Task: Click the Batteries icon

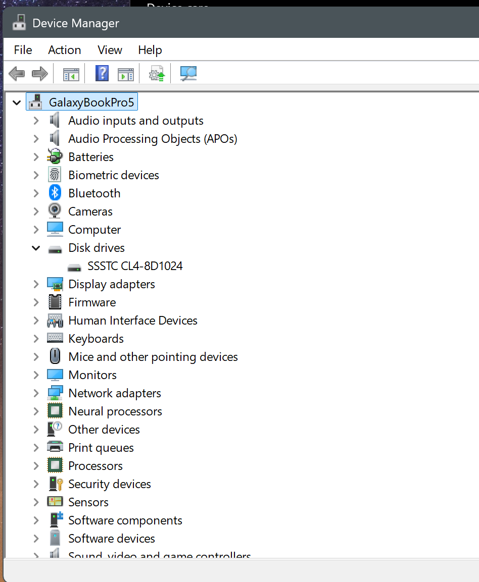Action: pos(55,156)
